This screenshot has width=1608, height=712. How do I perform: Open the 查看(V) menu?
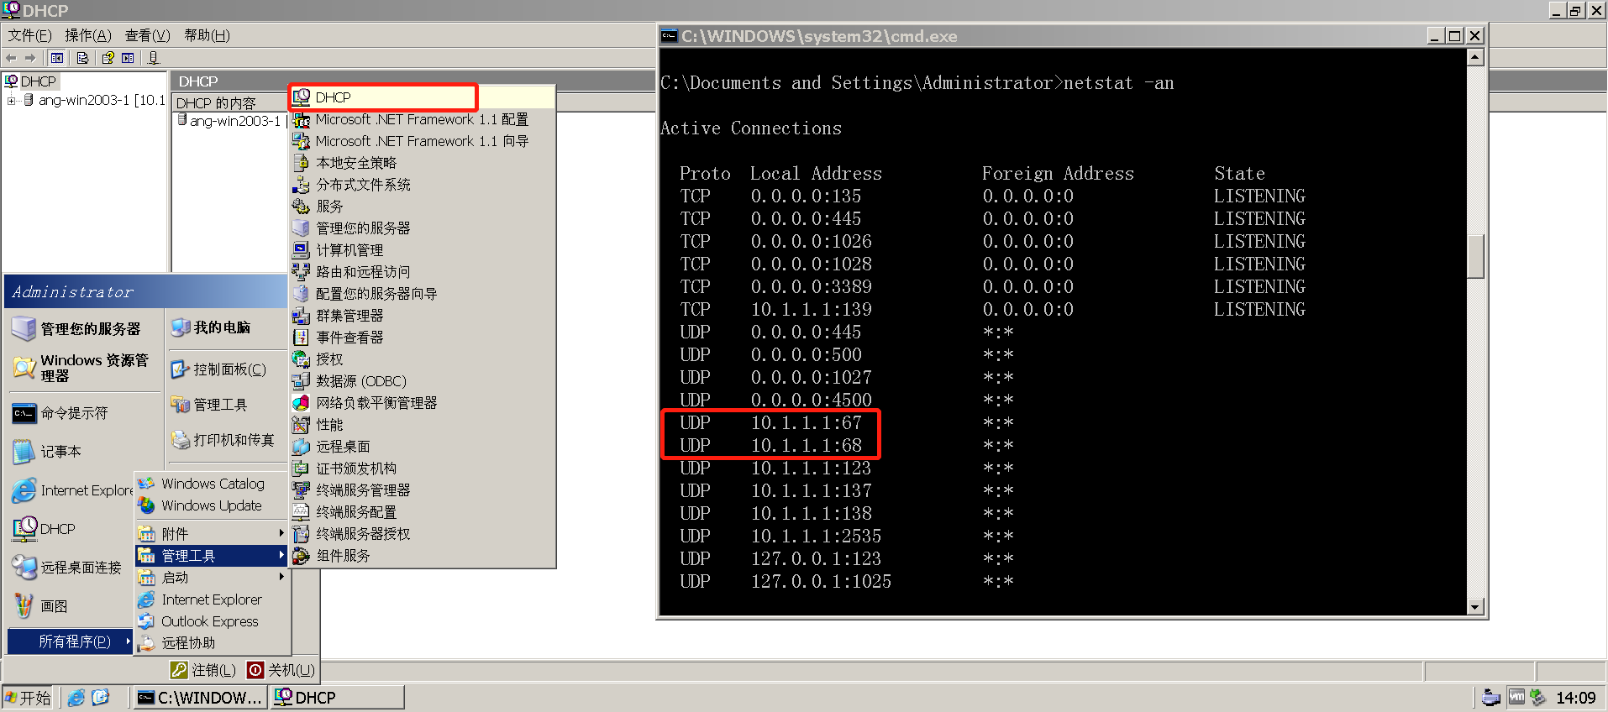click(148, 35)
